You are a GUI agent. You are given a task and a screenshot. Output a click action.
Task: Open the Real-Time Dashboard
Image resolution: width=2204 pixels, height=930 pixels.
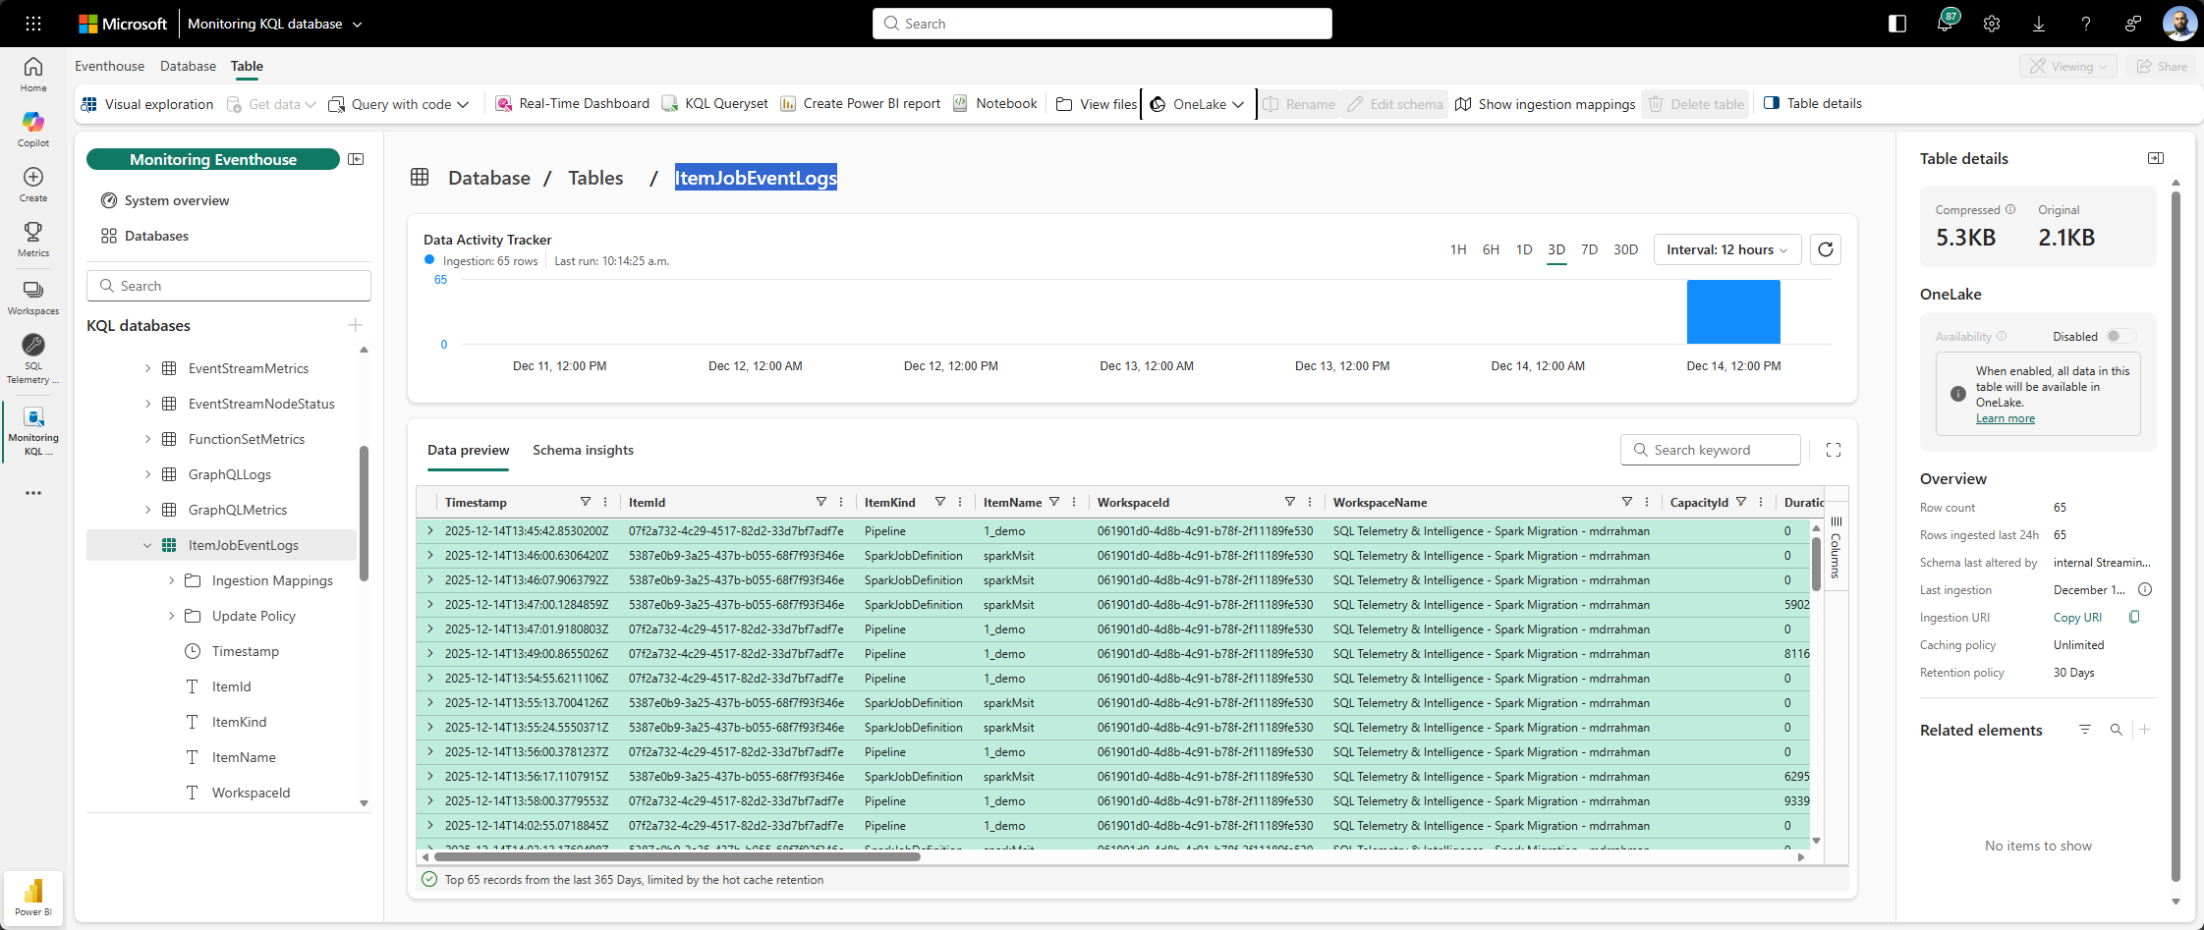573,104
